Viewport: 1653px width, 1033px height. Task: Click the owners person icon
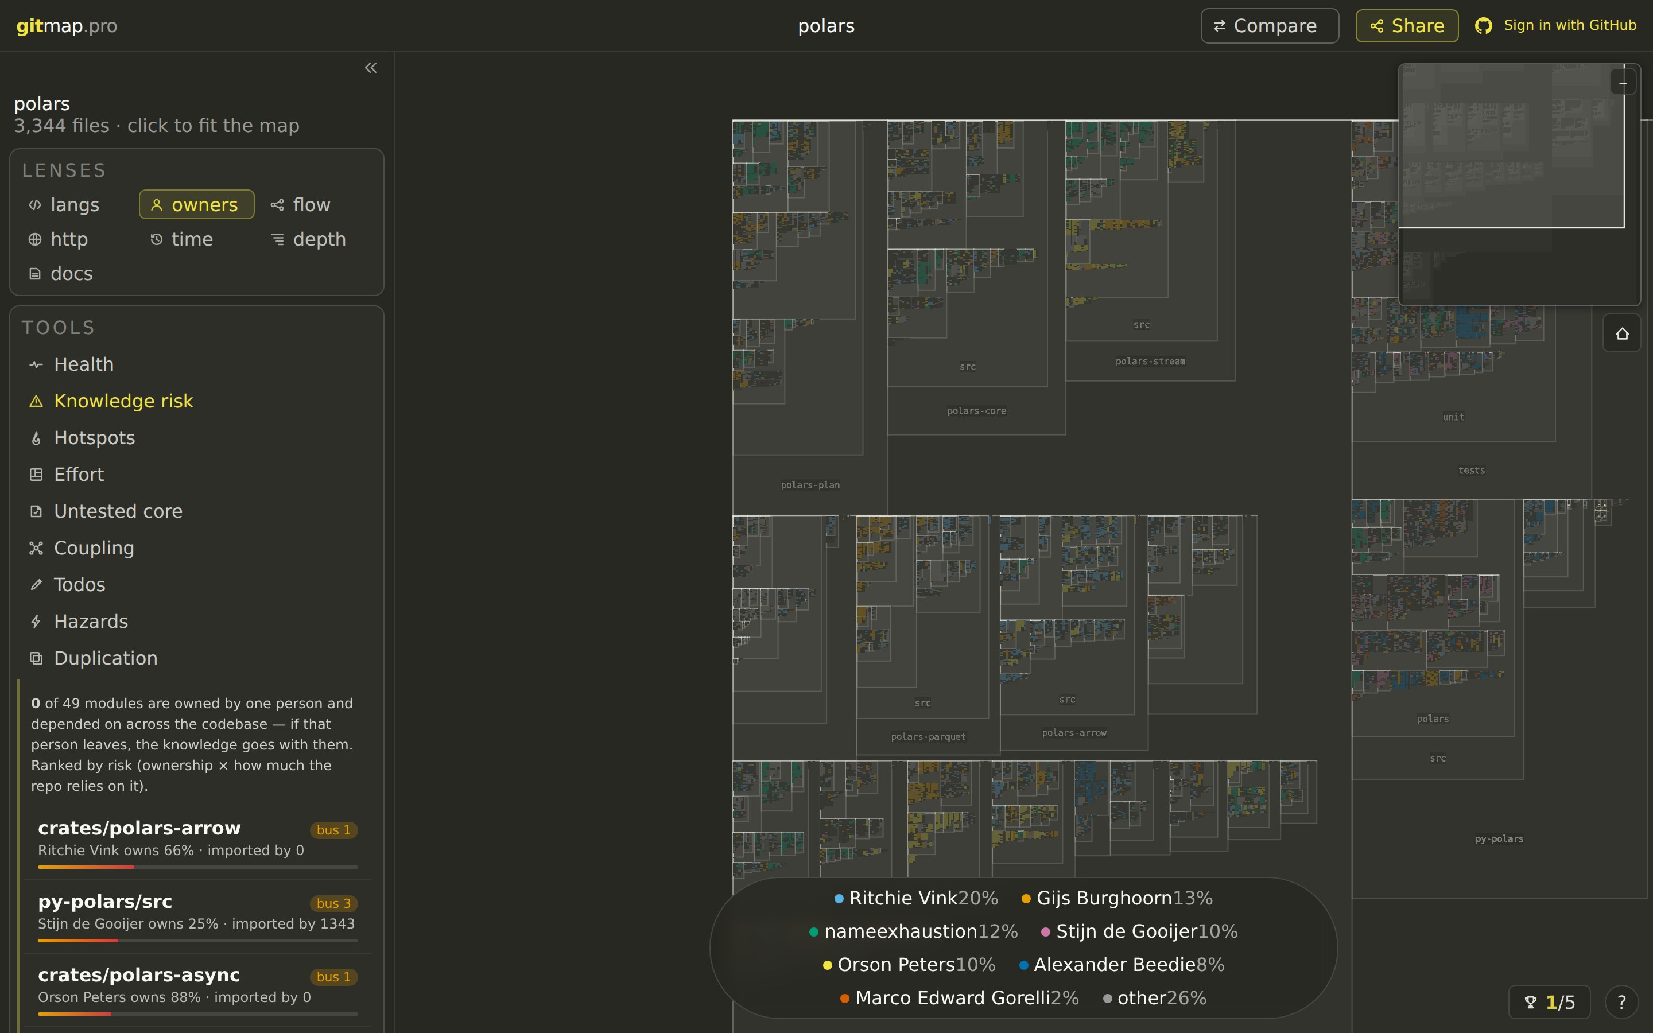[157, 205]
